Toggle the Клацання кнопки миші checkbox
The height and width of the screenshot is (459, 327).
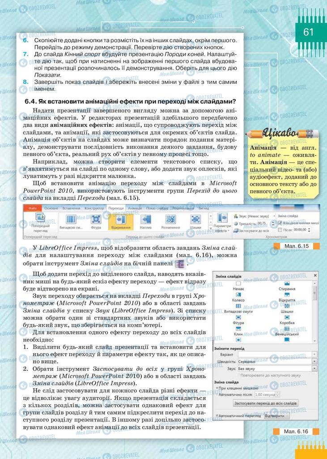coord(280,223)
